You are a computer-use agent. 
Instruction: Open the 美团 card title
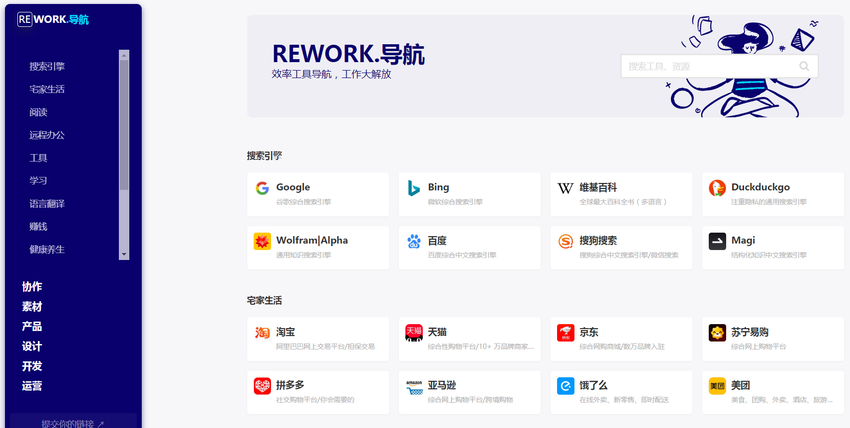point(741,385)
